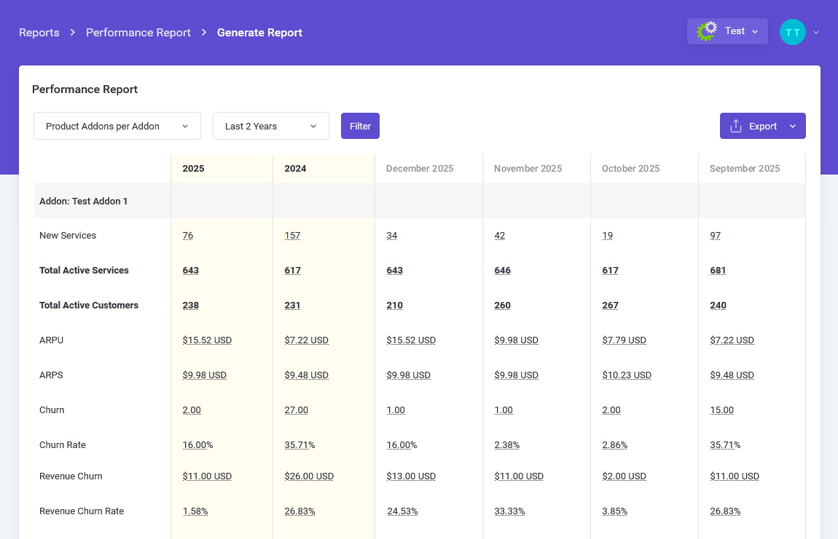Image resolution: width=838 pixels, height=539 pixels.
Task: Click the New Services value 76 under 2025
Action: pos(187,235)
